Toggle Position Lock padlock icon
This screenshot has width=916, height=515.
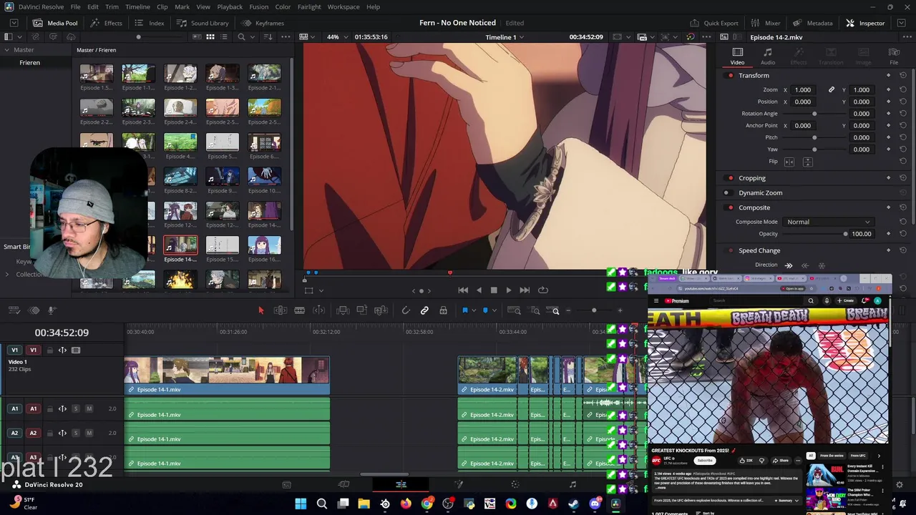(x=443, y=310)
